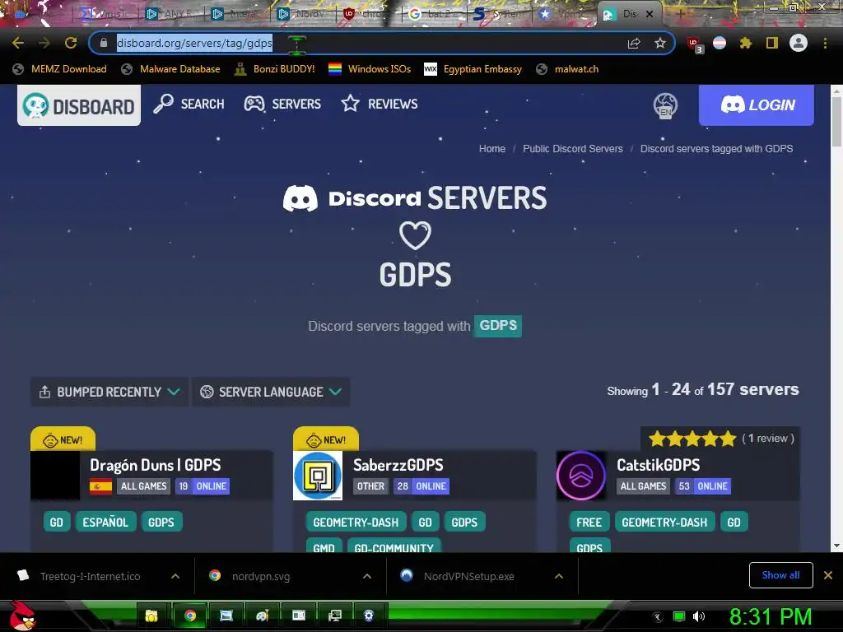Viewport: 843px width, 632px height.
Task: Click the volume speaker tray icon
Action: point(699,616)
